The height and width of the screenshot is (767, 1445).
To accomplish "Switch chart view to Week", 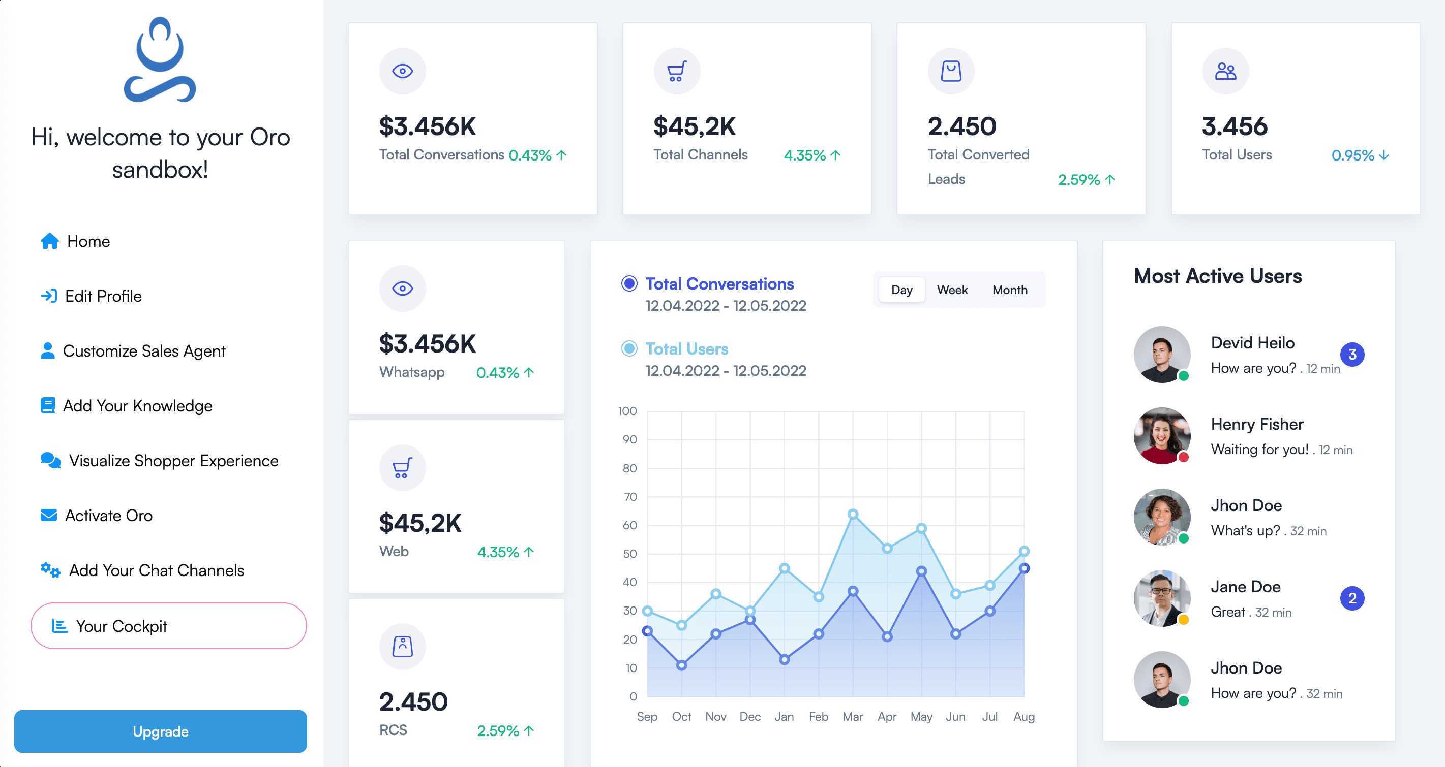I will (x=952, y=290).
